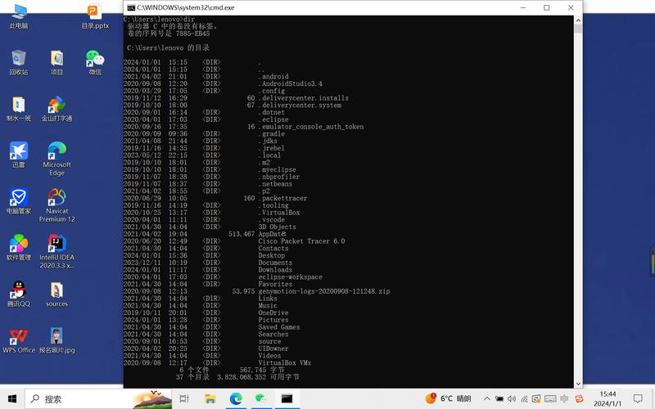655x409 pixels.
Task: Open the Wi-Fi network tray icon
Action: pyautogui.click(x=524, y=398)
